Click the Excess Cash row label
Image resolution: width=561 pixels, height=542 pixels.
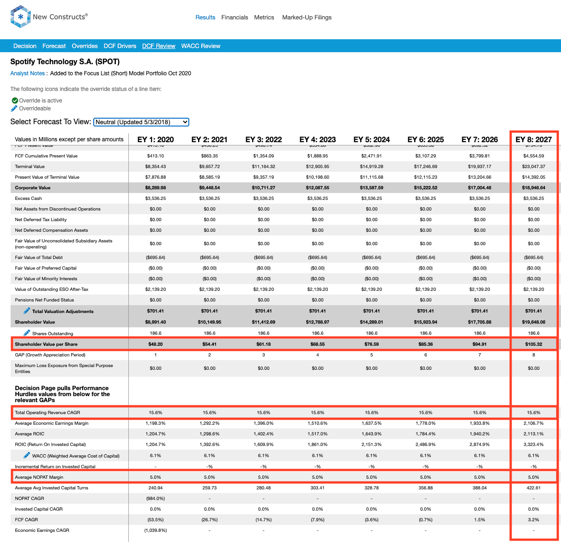point(28,199)
